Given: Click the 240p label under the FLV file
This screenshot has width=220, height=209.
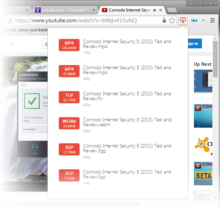Looking at the screenshot, I should coord(87,105).
